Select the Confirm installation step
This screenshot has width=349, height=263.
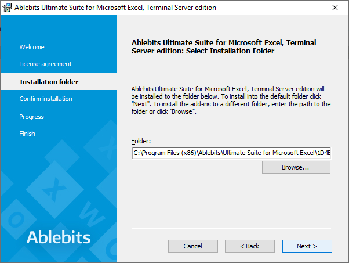coord(46,99)
